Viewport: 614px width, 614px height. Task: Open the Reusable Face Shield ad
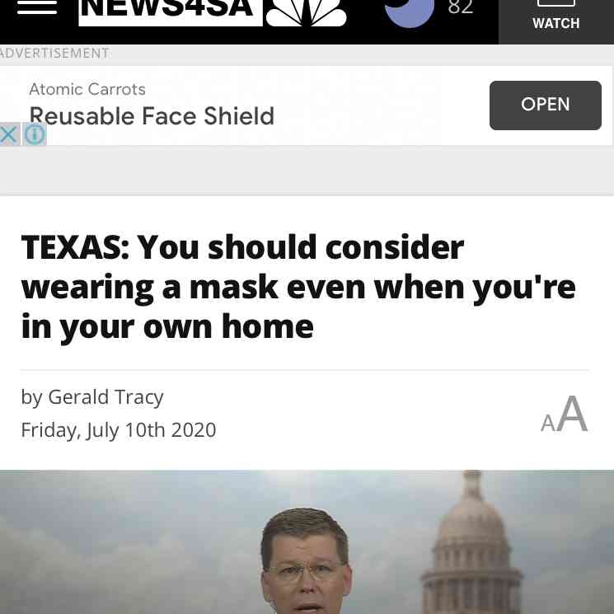click(545, 105)
